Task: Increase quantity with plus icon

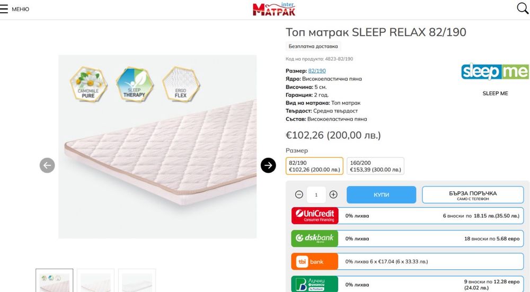Action: (333, 194)
